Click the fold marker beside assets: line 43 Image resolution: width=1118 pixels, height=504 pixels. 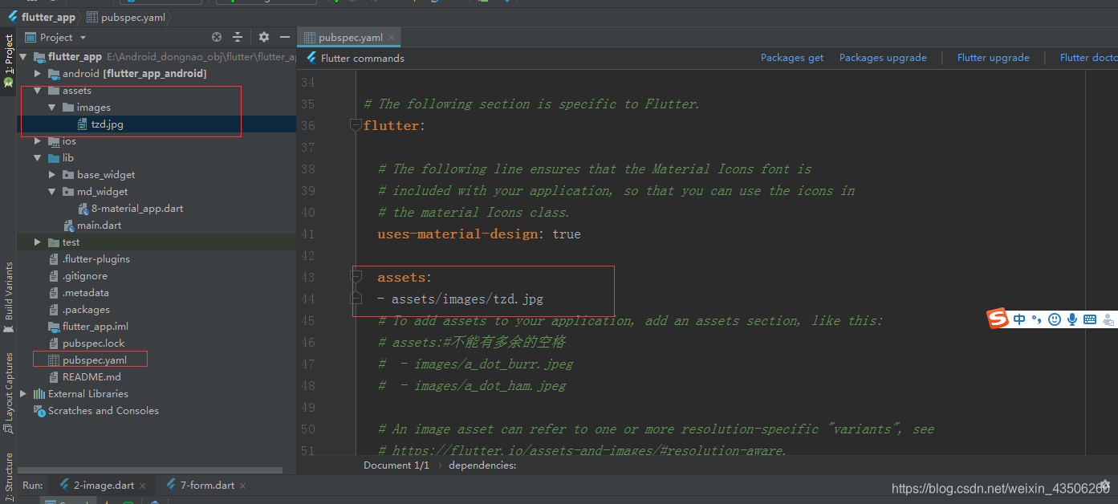356,277
